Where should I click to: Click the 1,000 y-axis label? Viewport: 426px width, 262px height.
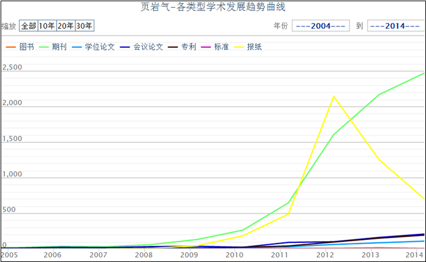click(12, 174)
